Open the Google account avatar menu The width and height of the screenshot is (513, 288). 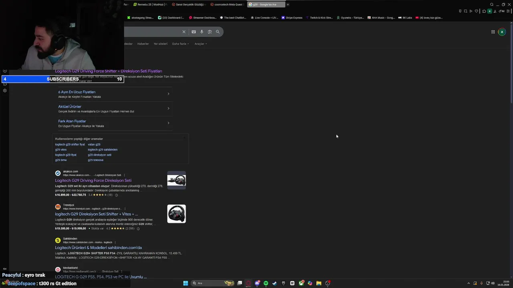tap(502, 32)
